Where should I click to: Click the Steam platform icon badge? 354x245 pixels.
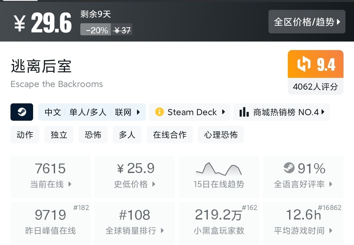(22, 112)
